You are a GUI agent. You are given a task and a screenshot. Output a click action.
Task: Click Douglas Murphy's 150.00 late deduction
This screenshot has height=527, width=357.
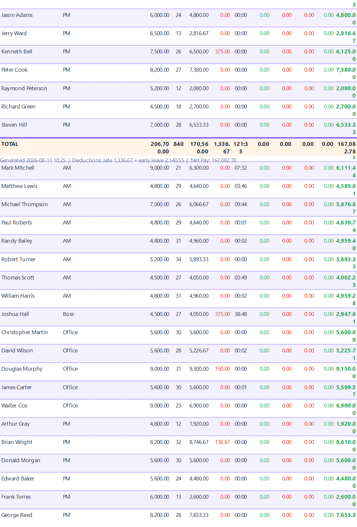coord(223,369)
